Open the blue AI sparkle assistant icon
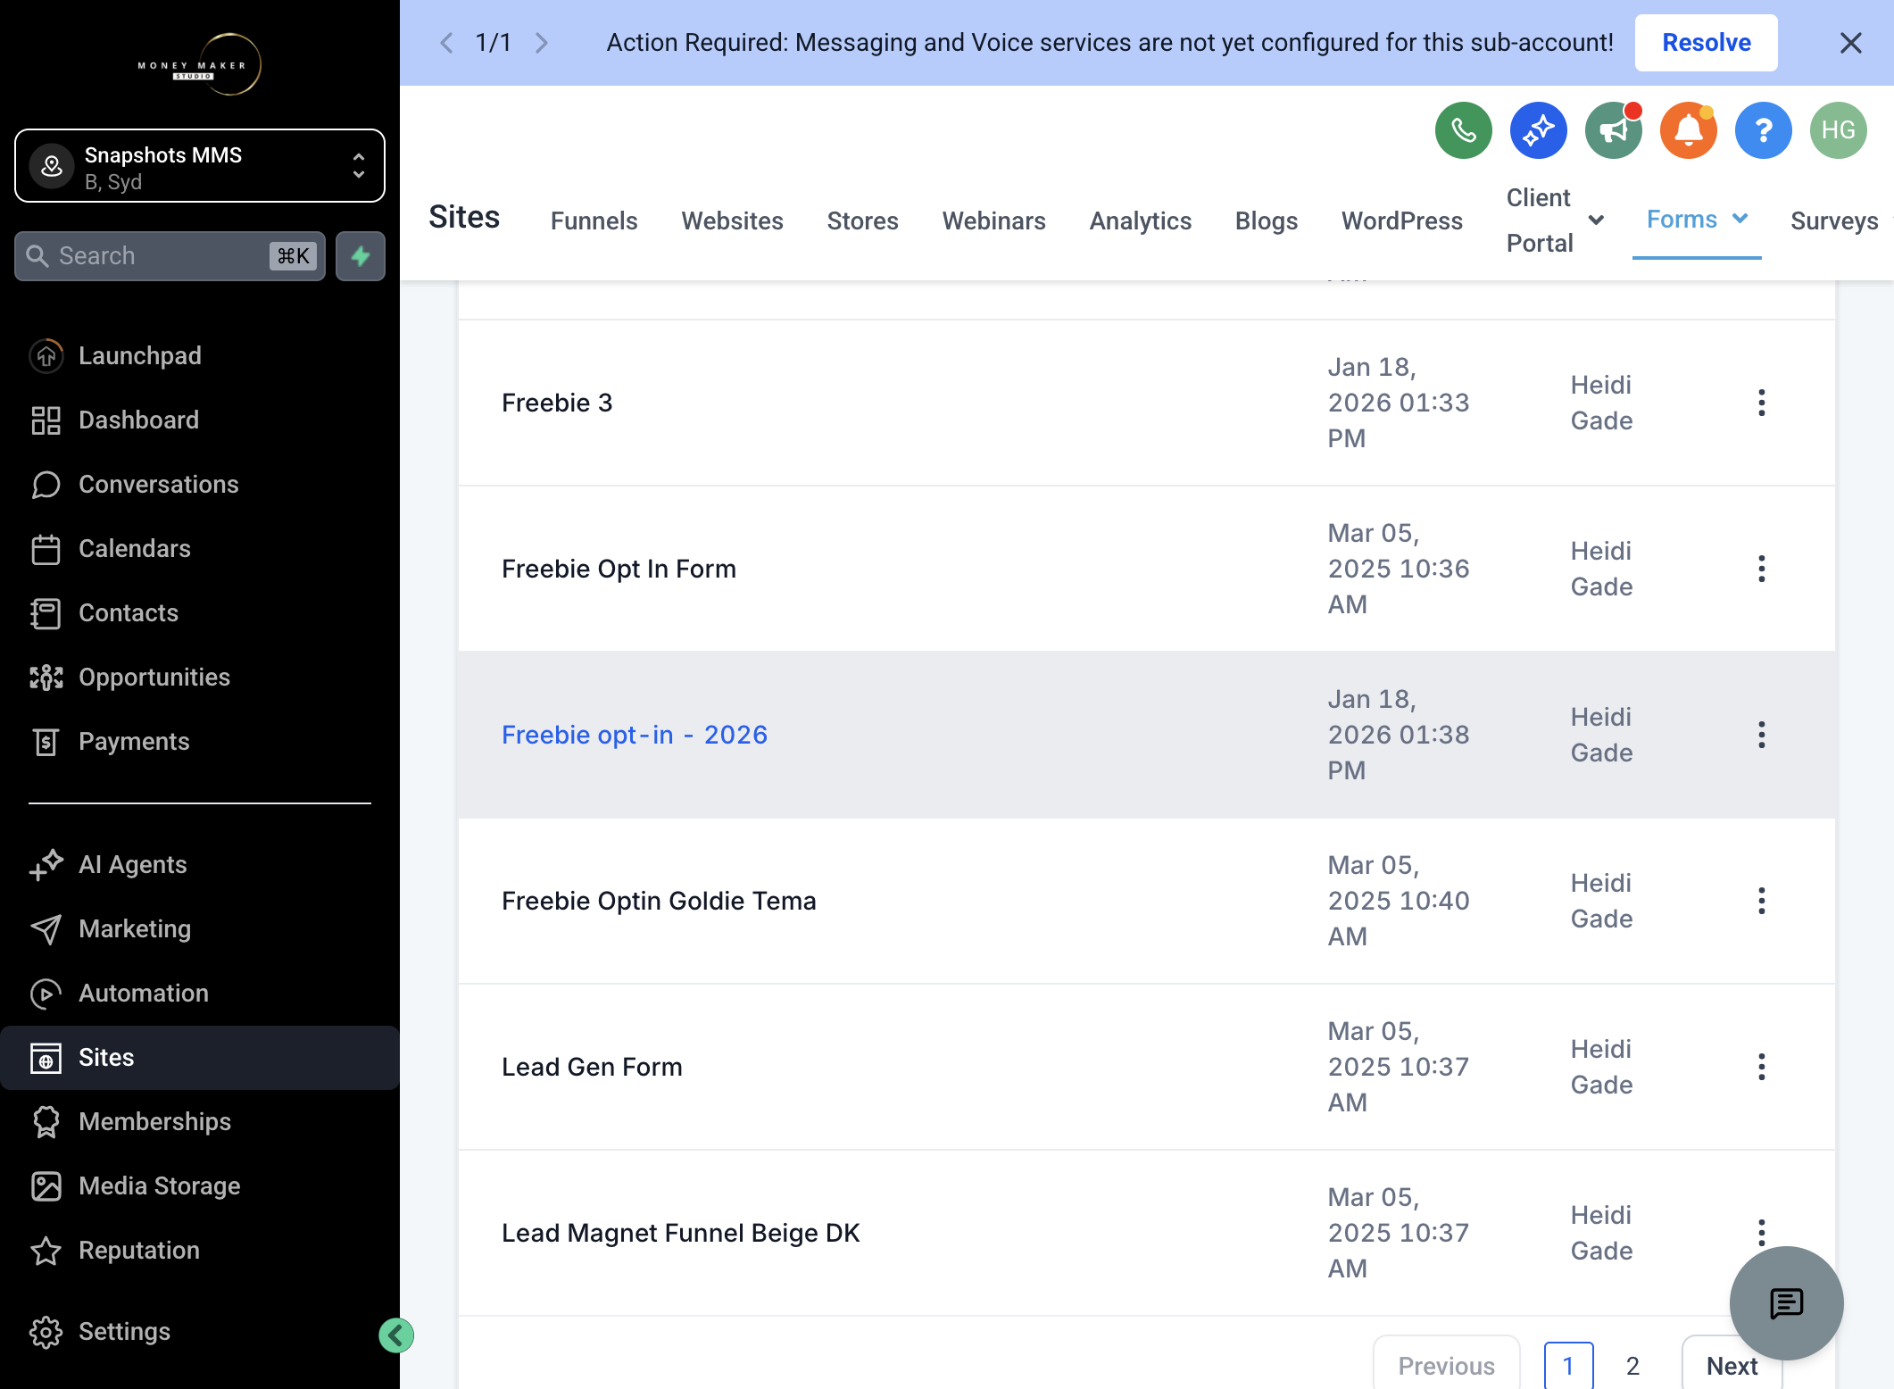 coord(1538,130)
